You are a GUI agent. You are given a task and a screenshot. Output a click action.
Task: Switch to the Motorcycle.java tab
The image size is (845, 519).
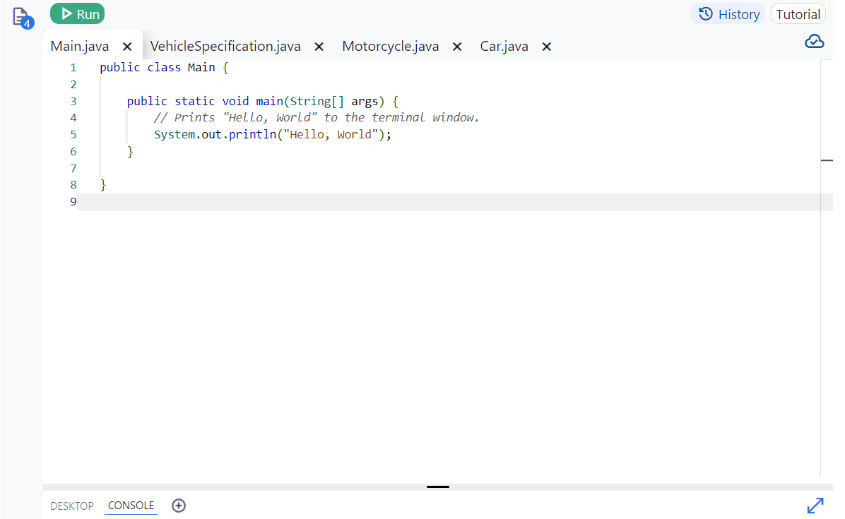(x=390, y=47)
